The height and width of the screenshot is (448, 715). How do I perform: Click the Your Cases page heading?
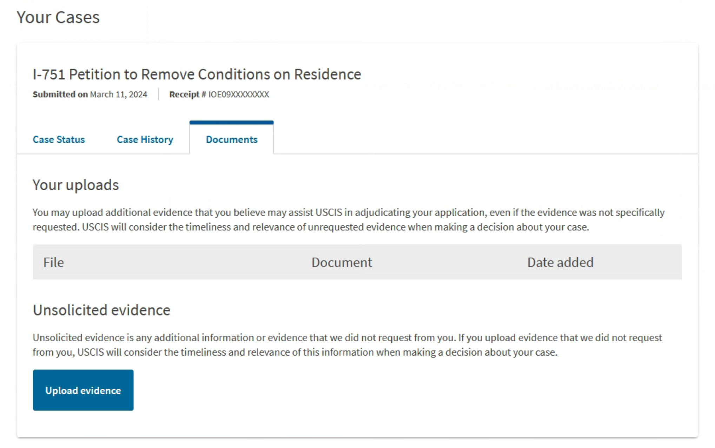58,17
